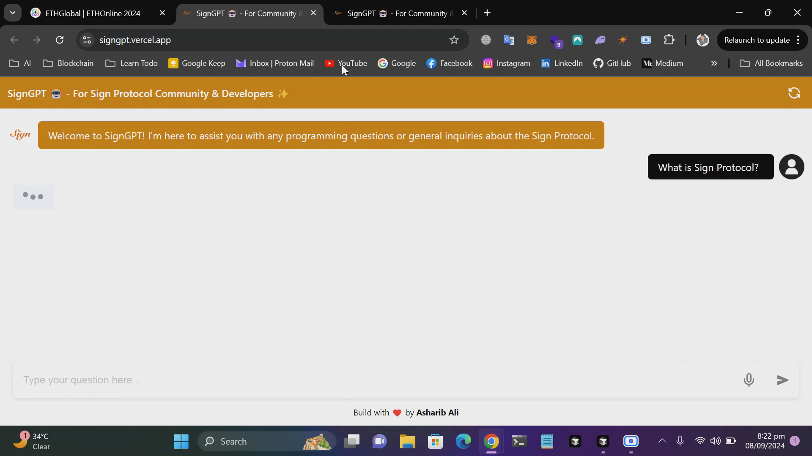Go back to the previous page
Image resolution: width=812 pixels, height=456 pixels.
(14, 40)
